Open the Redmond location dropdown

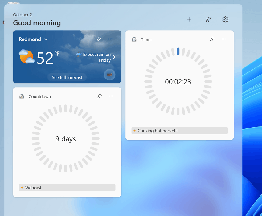(x=46, y=39)
